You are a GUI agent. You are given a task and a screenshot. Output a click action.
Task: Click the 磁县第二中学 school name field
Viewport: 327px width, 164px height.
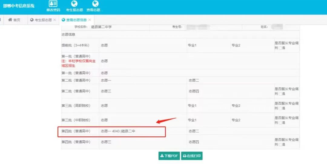101,27
